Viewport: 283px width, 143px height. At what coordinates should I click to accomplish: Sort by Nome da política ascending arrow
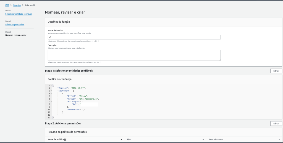tap(121, 140)
